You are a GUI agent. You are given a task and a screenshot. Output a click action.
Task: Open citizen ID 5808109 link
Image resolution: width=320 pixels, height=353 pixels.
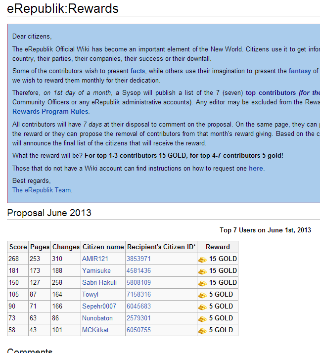pos(138,282)
